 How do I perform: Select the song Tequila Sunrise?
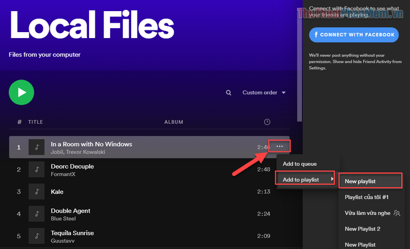tap(72, 233)
